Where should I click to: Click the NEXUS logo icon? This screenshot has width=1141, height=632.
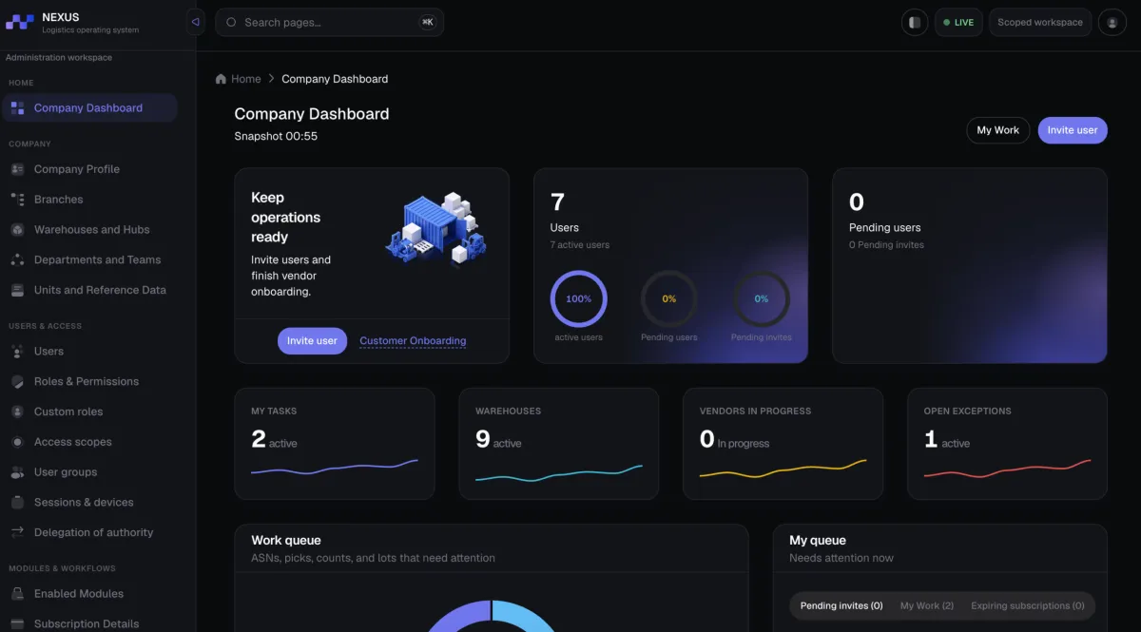[20, 22]
